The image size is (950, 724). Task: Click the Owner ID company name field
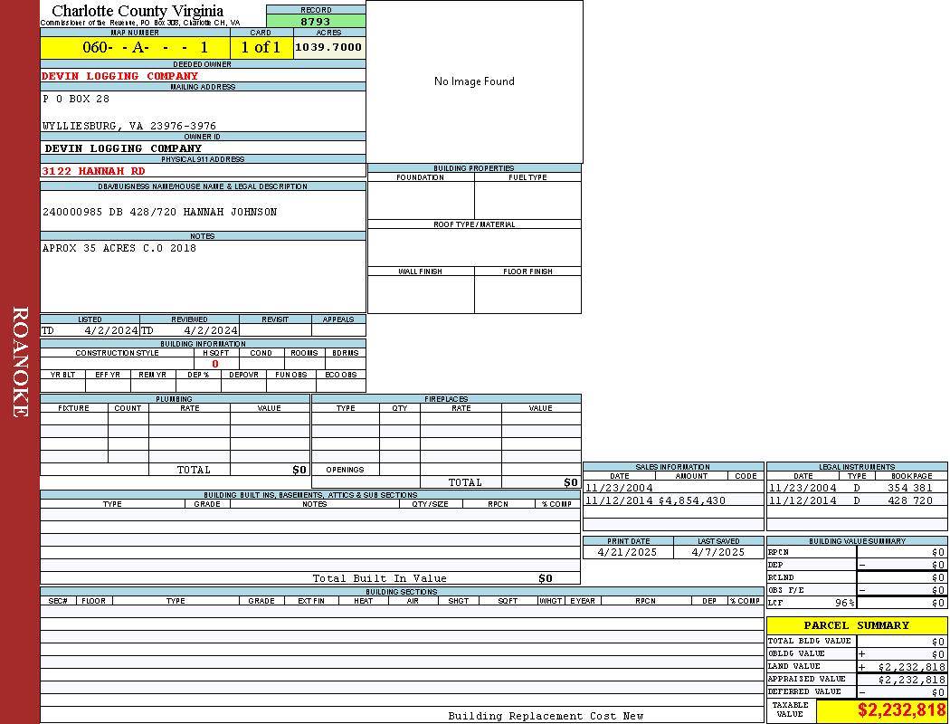tap(124, 148)
